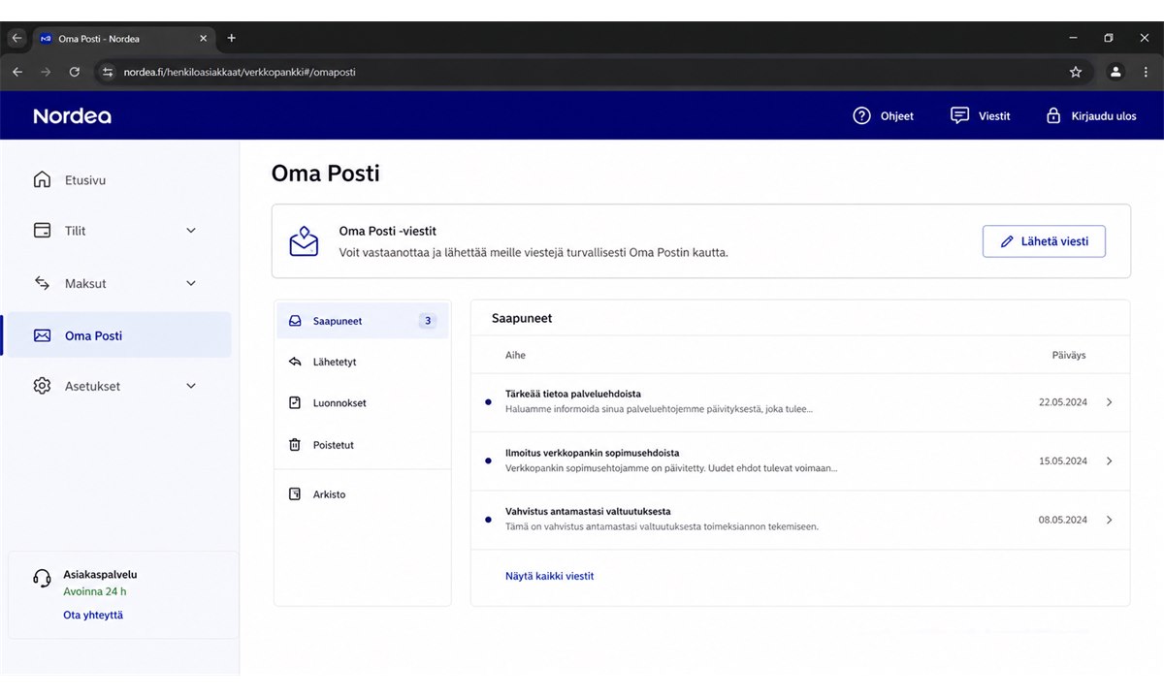Open message dated 22.05.2024 via chevron

[1110, 402]
